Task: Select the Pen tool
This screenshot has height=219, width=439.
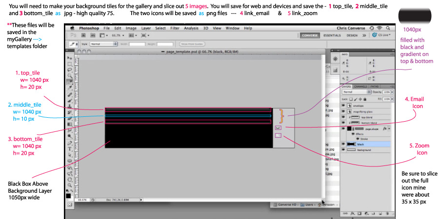Action: 69,143
